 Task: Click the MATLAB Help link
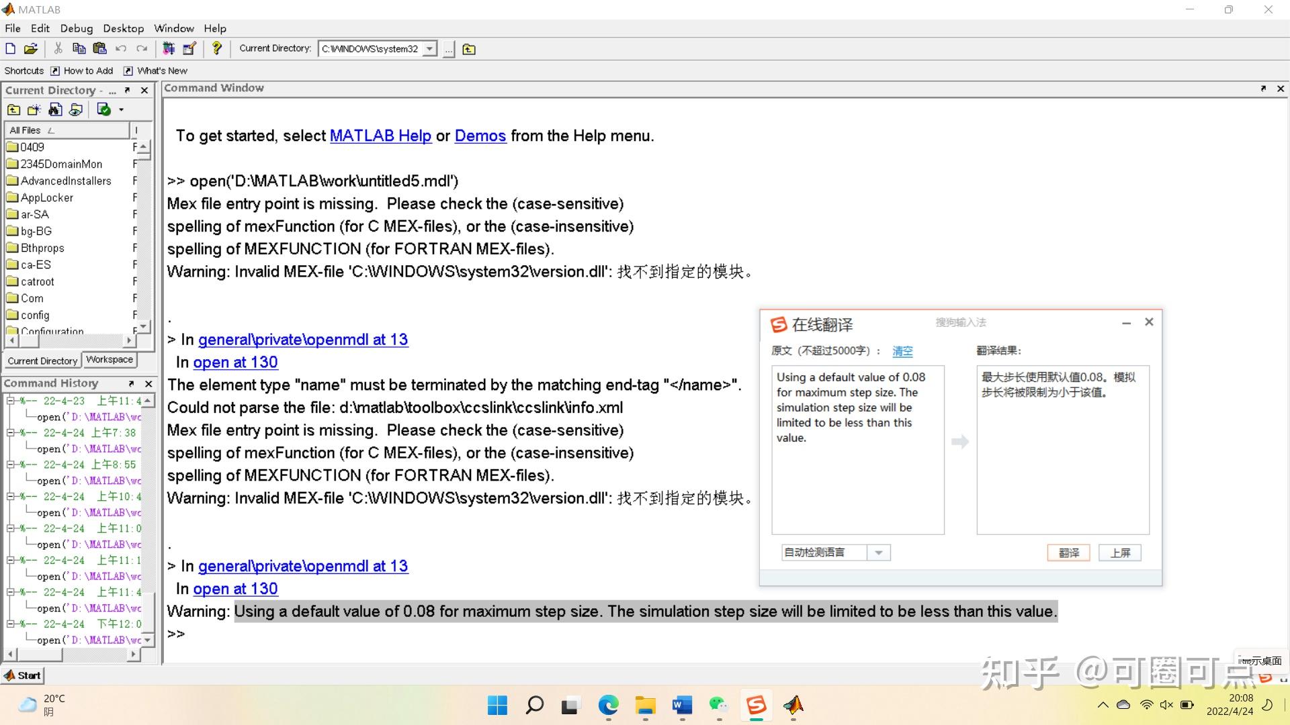tap(380, 136)
